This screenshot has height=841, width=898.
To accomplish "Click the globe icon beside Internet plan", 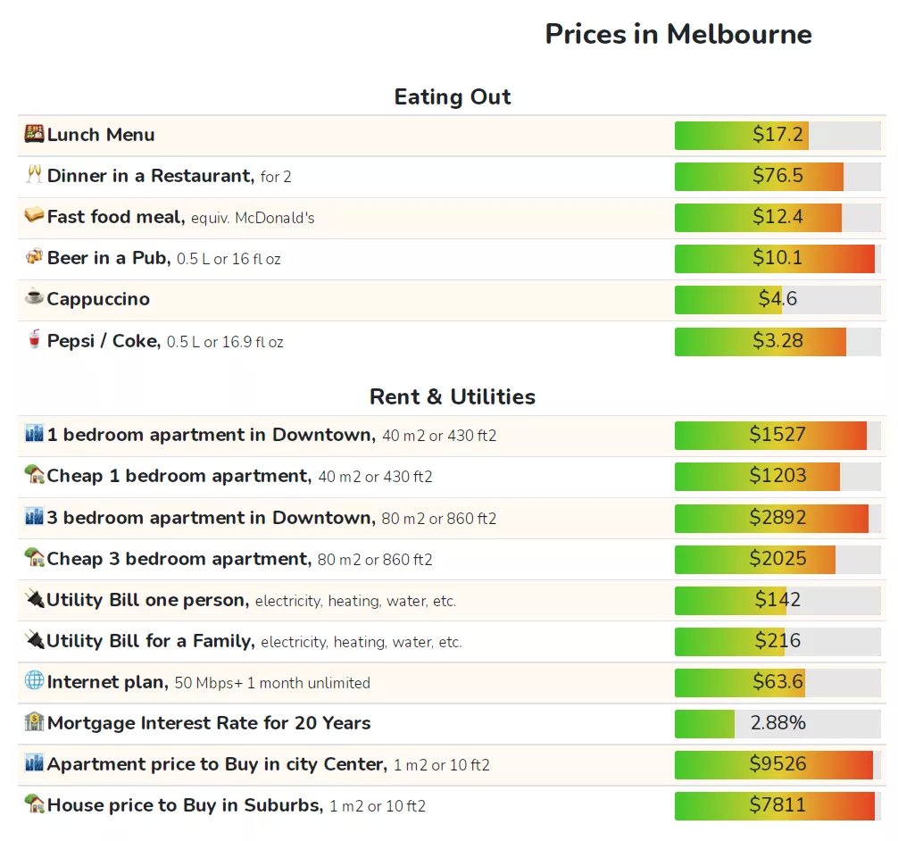I will (x=34, y=680).
